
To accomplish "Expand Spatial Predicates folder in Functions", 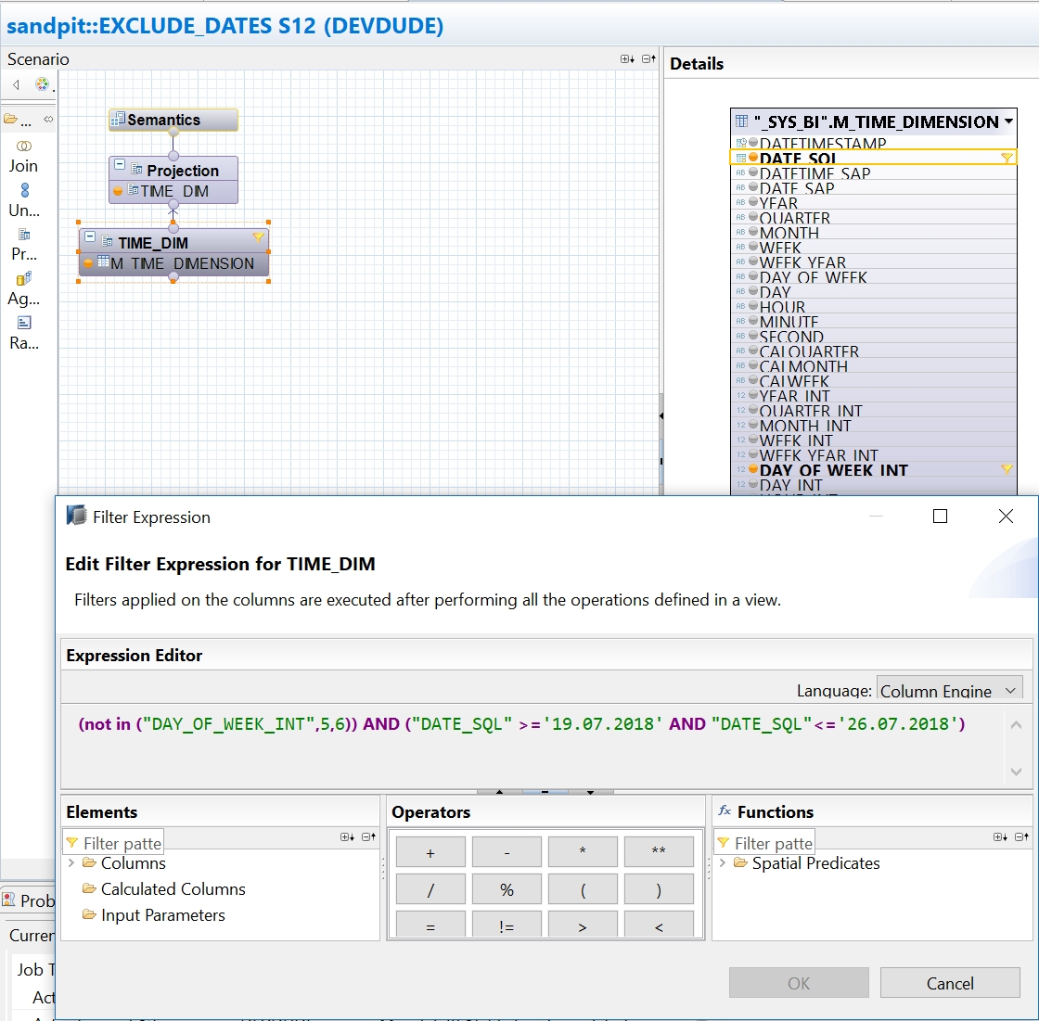I will (723, 862).
